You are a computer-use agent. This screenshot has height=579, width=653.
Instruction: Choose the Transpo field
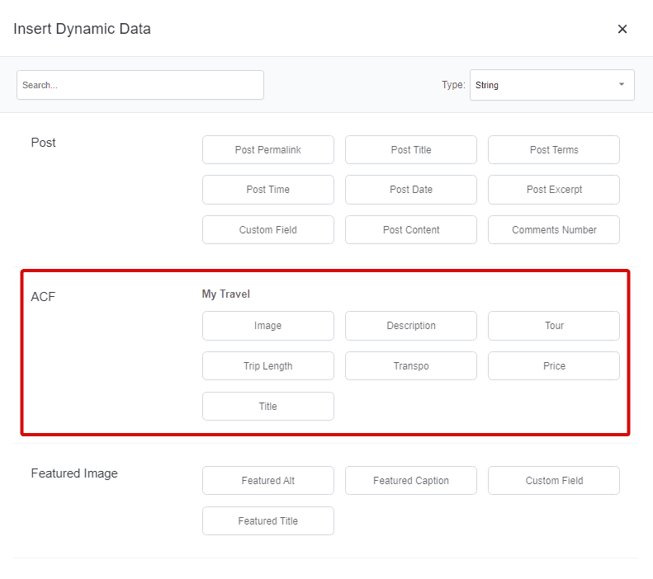click(x=410, y=366)
